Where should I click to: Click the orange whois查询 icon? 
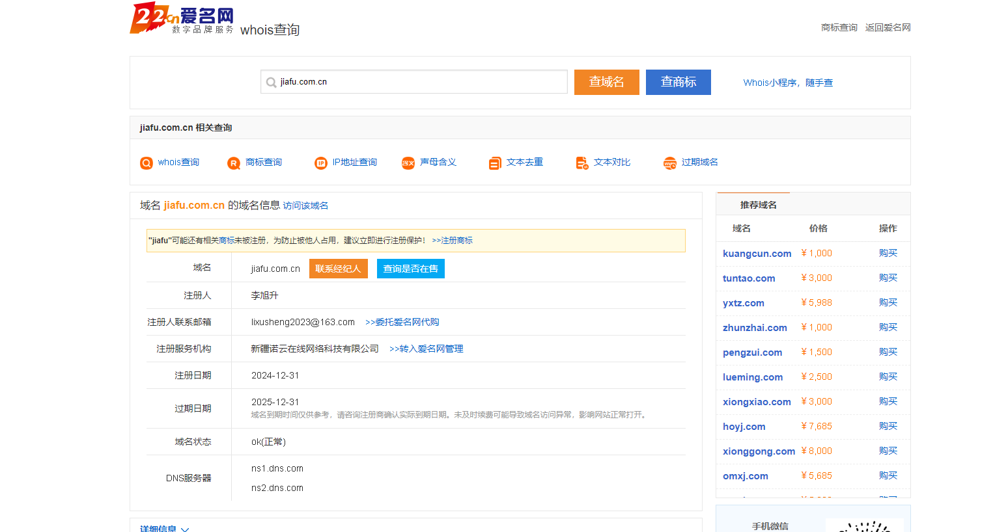click(147, 163)
